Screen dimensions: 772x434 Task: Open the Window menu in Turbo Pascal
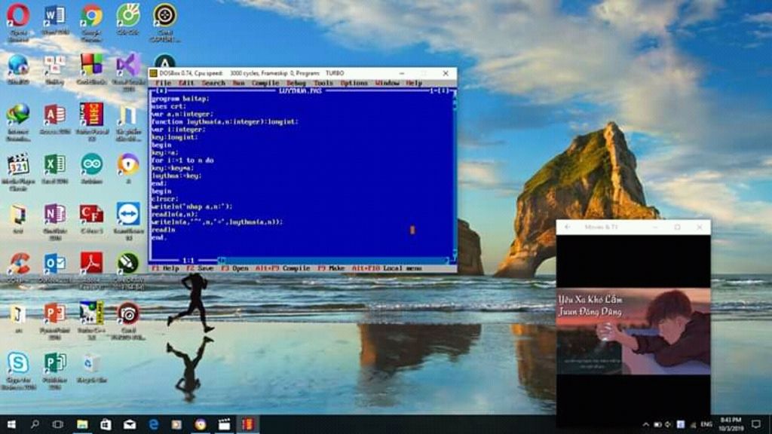point(388,83)
